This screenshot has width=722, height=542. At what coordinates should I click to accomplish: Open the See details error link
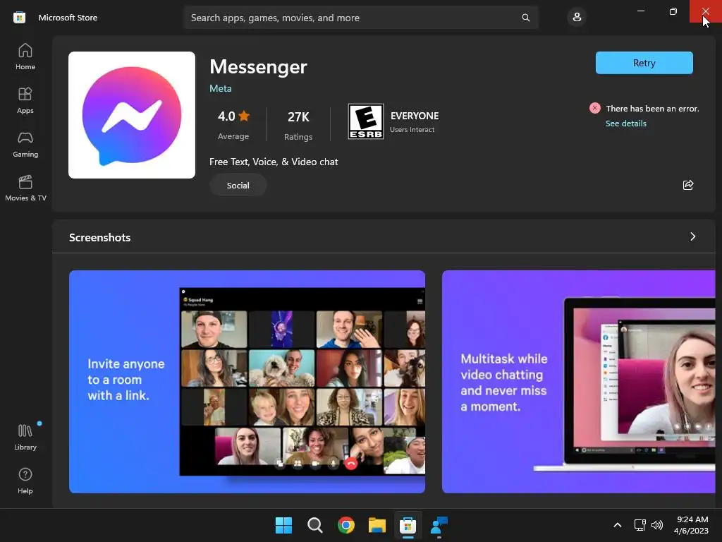coord(626,124)
